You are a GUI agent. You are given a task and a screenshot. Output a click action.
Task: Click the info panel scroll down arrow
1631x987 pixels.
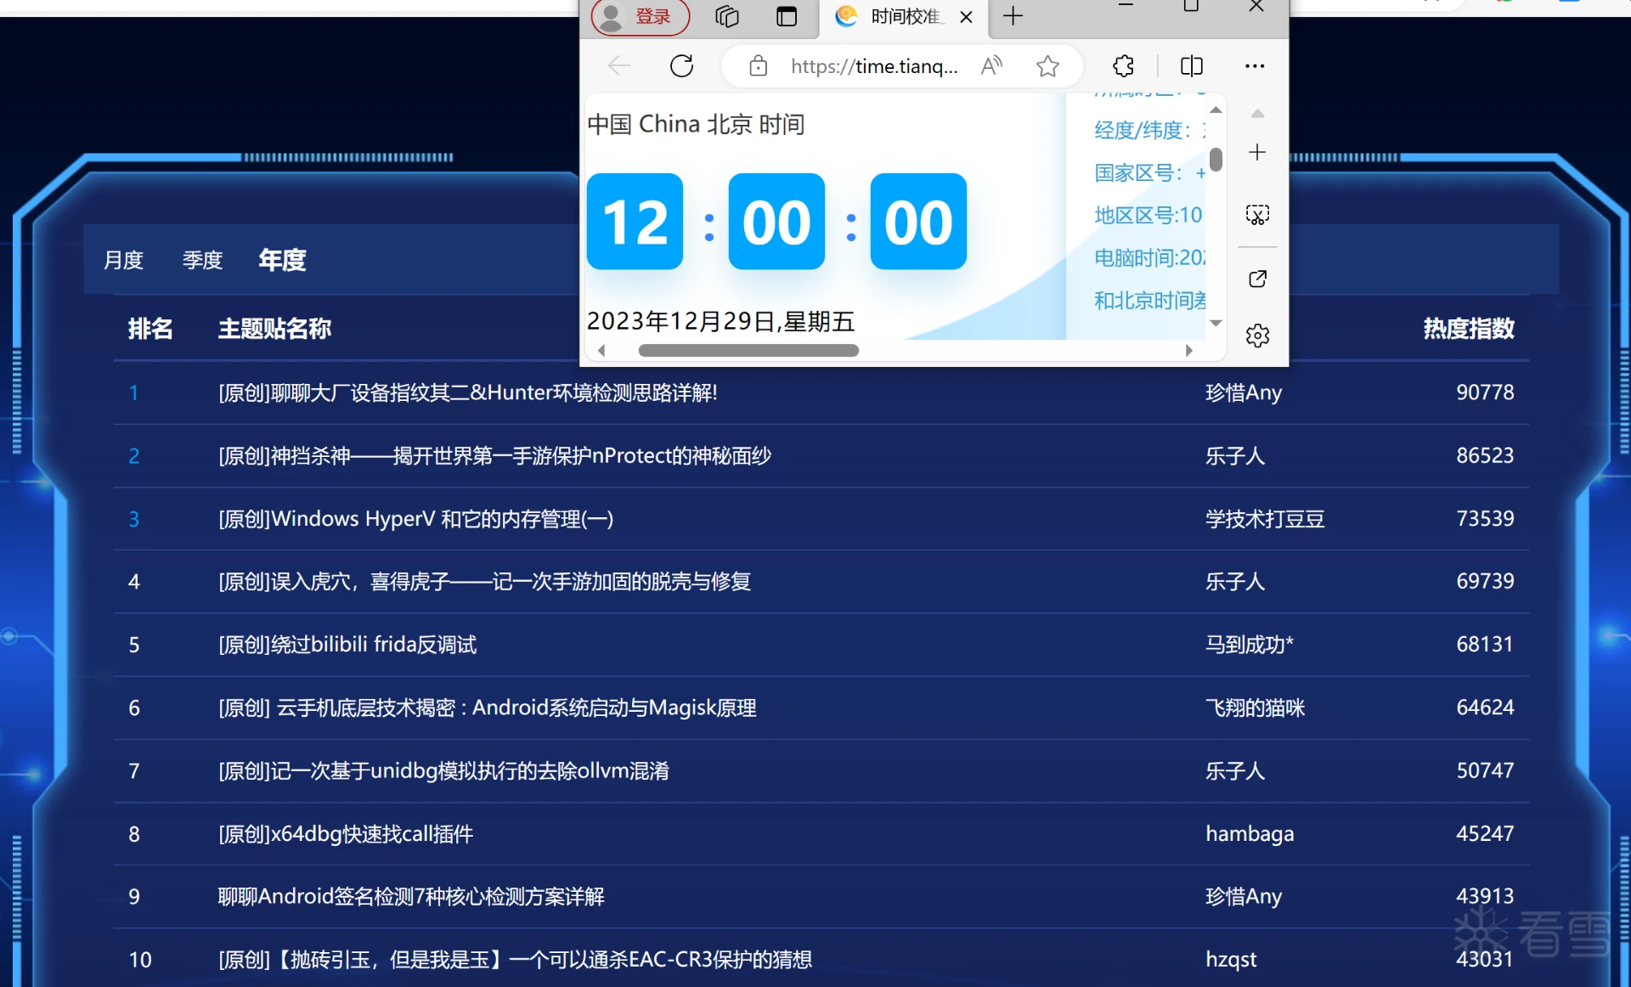coord(1216,323)
